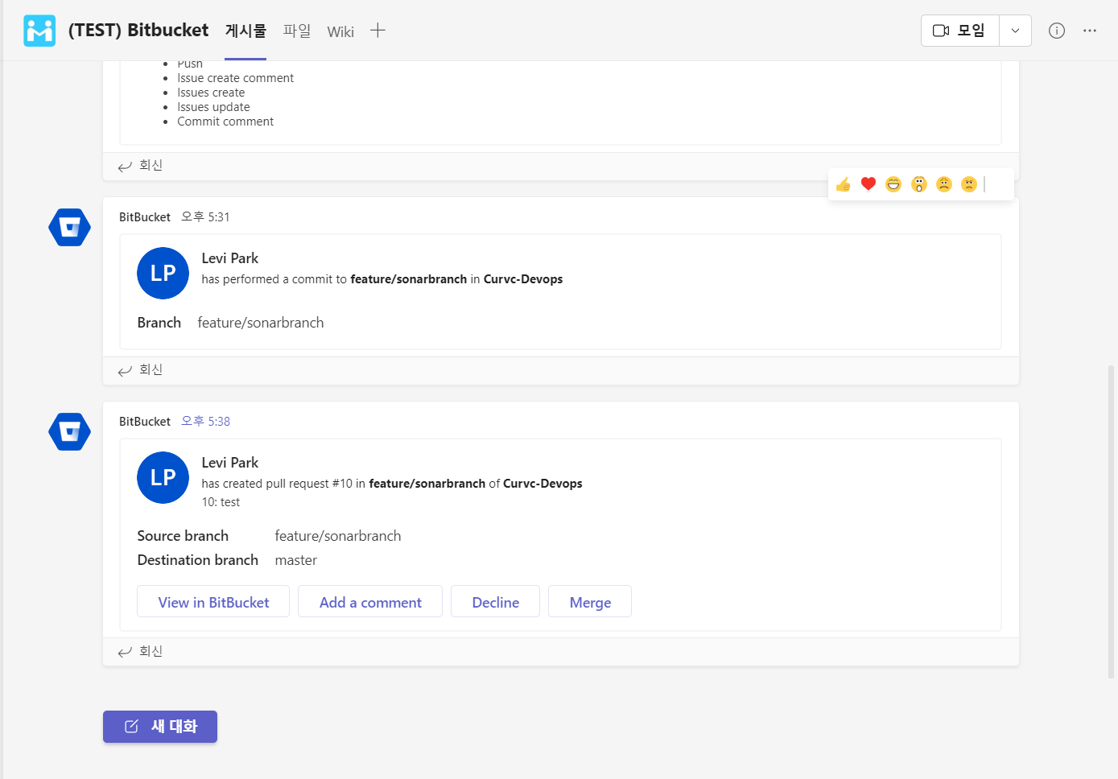
Task: Start a meeting with 모임 button
Action: click(x=960, y=31)
